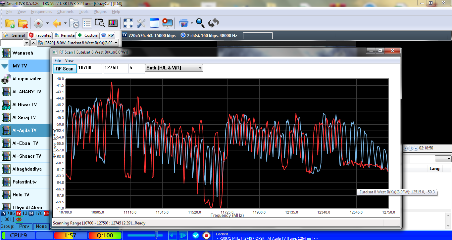Click the blue TV channel count icon
452x240 pixels.
(3, 213)
